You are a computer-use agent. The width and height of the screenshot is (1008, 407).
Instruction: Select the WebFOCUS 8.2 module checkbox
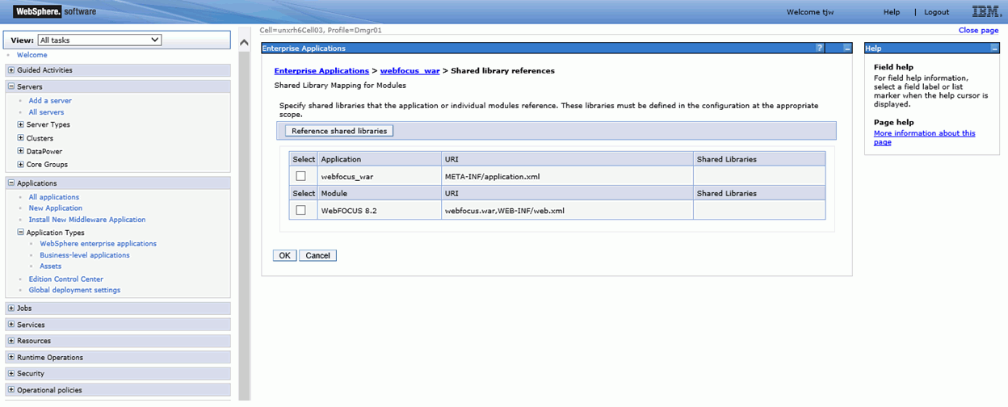(x=300, y=210)
